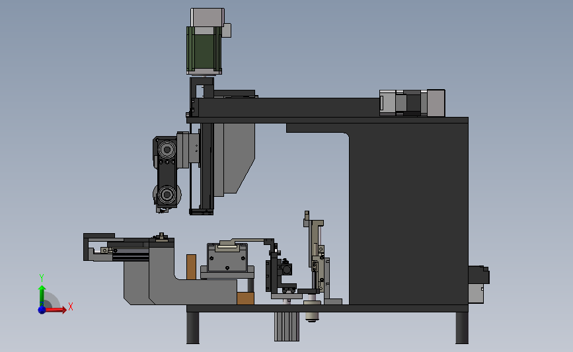Select the gray fixture box with three screws
Viewport: 573px width, 352px height.
pyautogui.click(x=227, y=258)
